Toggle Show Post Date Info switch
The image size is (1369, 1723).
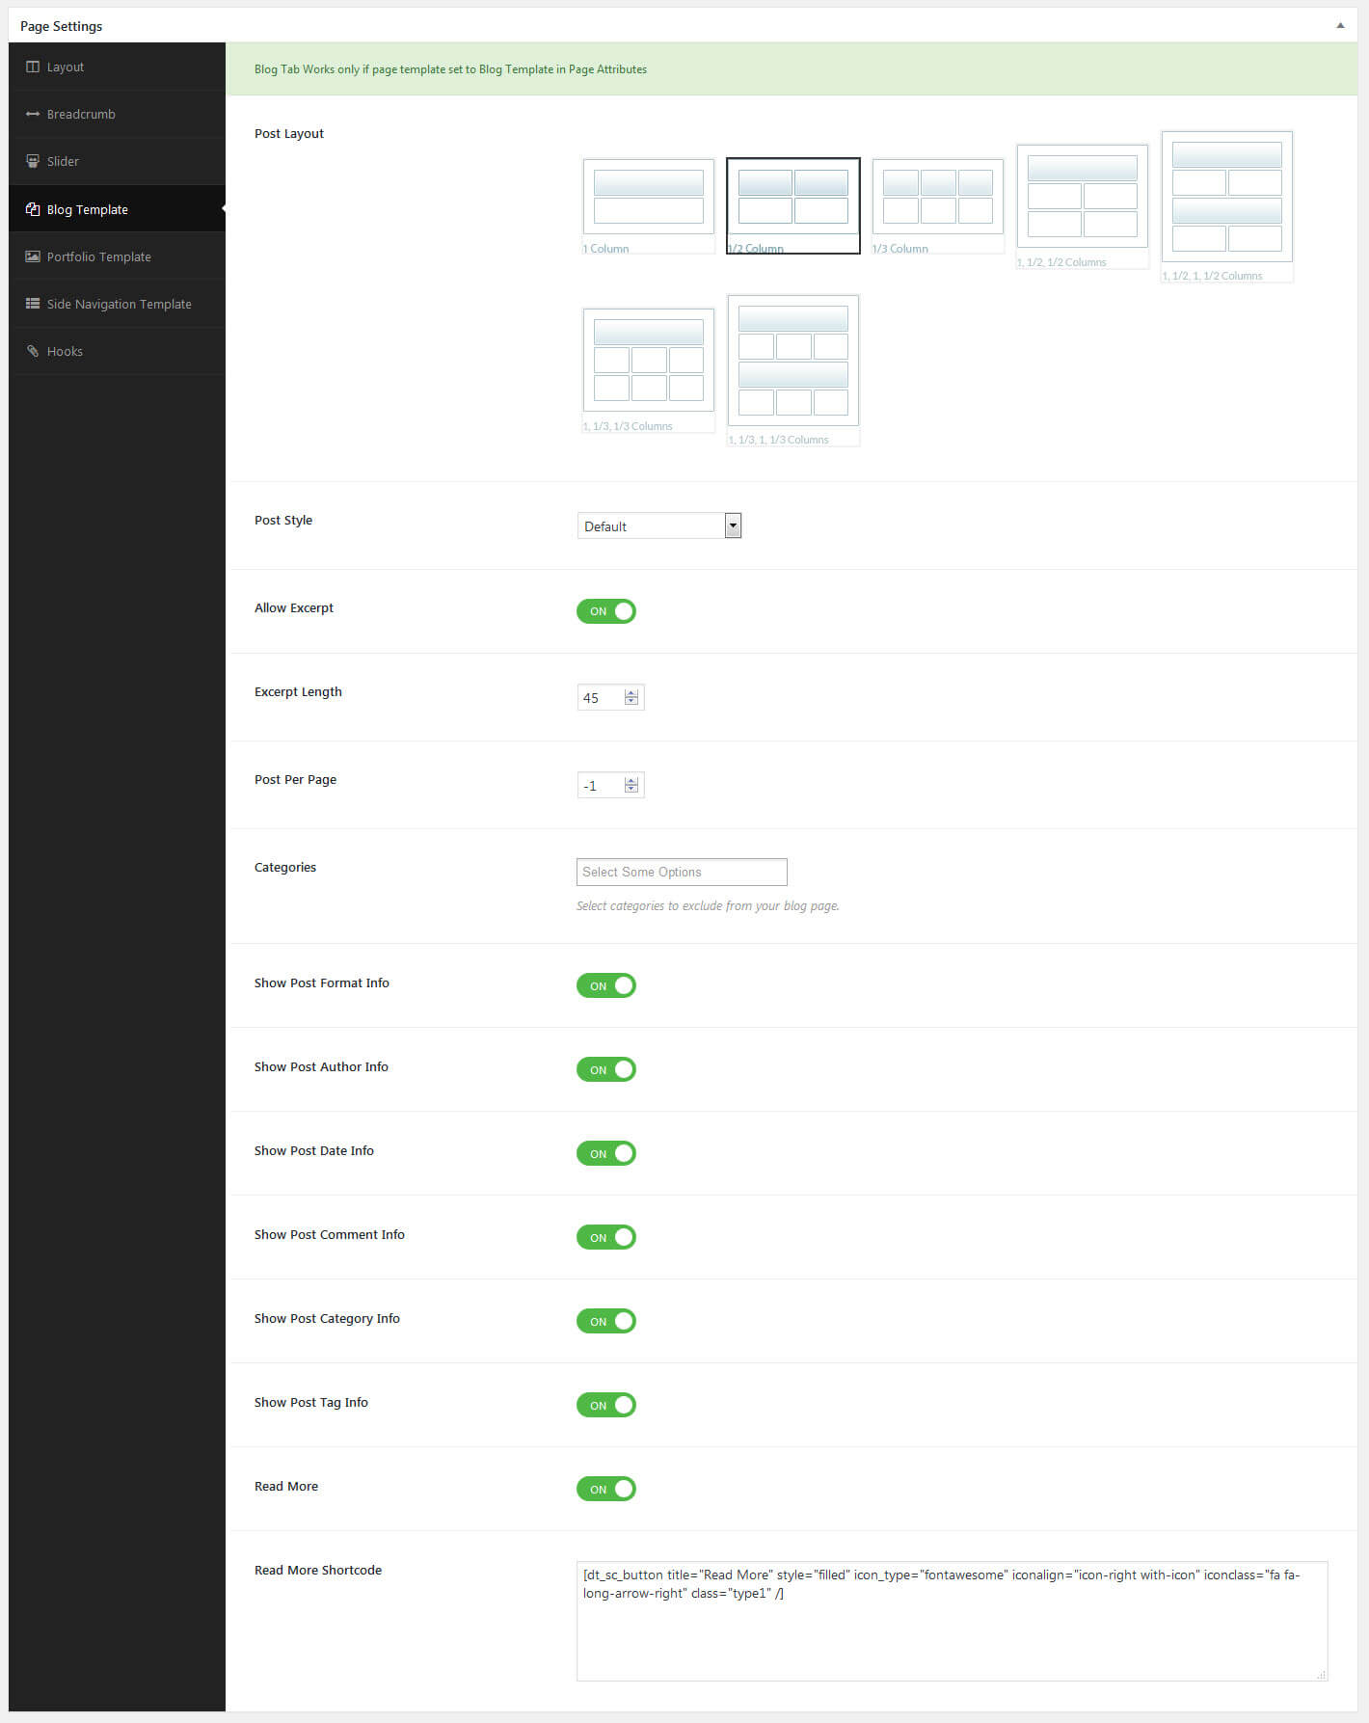pos(606,1153)
